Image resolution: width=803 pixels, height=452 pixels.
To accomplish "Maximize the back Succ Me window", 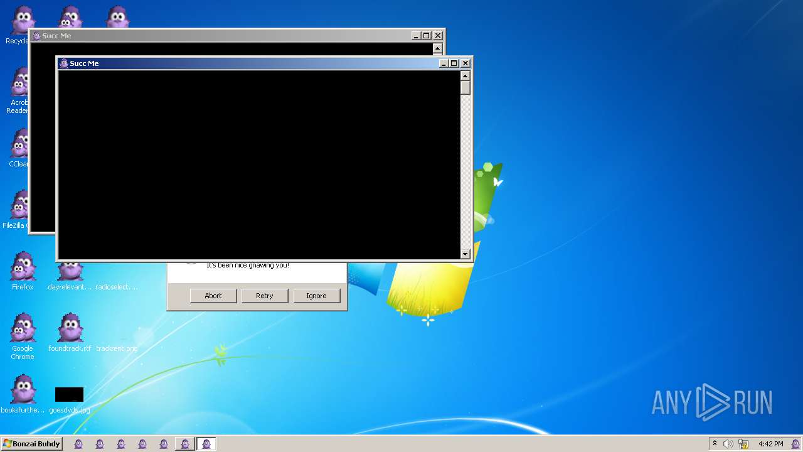I will click(426, 36).
